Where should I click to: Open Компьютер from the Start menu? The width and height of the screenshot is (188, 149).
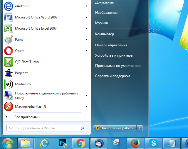(x=105, y=34)
